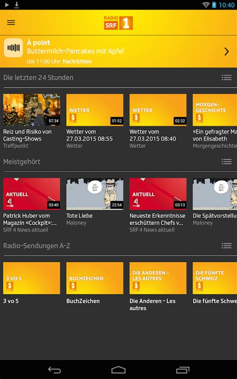Tap the BuchZeichen label text
The width and height of the screenshot is (237, 379).
click(83, 301)
